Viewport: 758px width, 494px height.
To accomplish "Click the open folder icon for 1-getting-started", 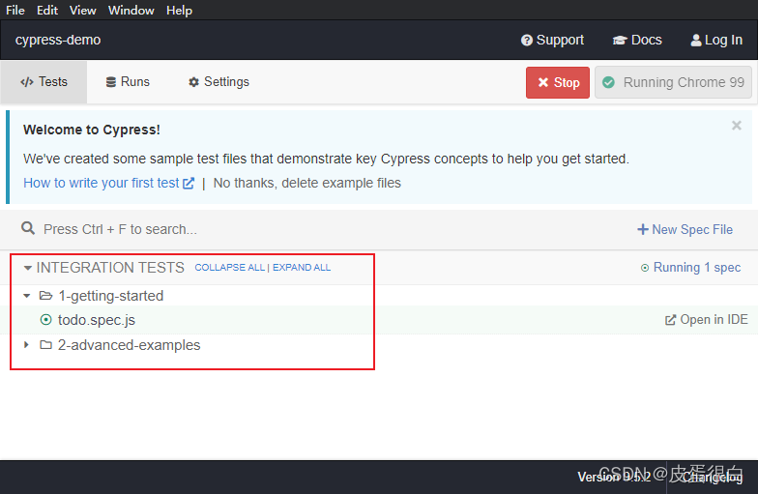I will click(x=46, y=296).
